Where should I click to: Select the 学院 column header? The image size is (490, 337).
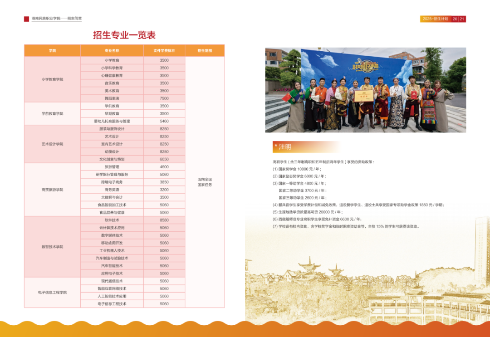pyautogui.click(x=52, y=51)
